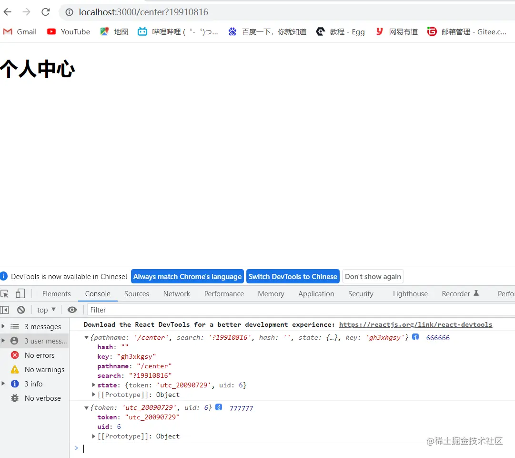The width and height of the screenshot is (515, 458).
Task: Switch to the Memory tab
Action: click(x=271, y=293)
